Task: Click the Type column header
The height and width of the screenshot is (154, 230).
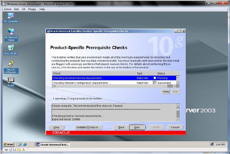Action: coord(144,73)
